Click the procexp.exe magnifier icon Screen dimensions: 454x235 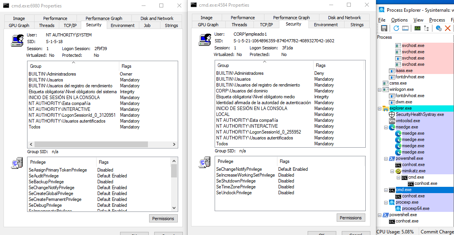[x=392, y=202]
